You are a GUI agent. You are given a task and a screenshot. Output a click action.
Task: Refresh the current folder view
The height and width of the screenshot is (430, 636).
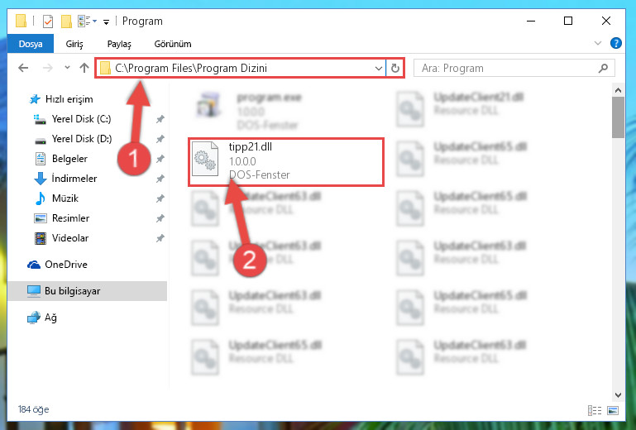tap(395, 68)
